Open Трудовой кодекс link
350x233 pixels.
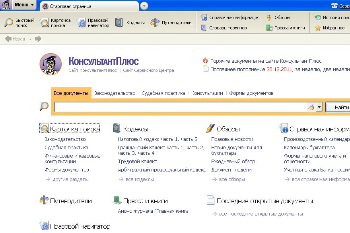pos(137,161)
